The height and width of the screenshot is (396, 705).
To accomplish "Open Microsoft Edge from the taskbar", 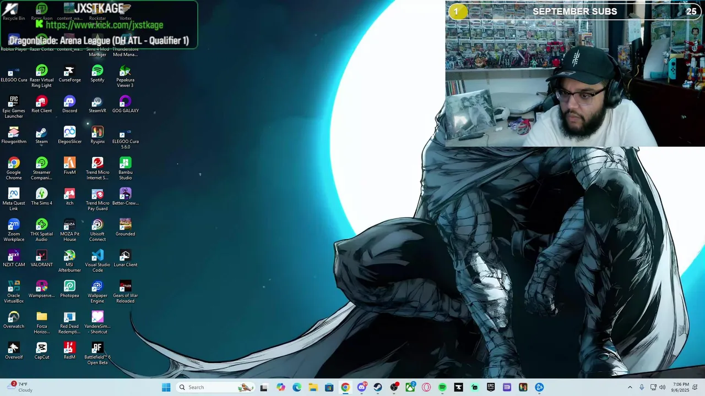I will point(297,387).
